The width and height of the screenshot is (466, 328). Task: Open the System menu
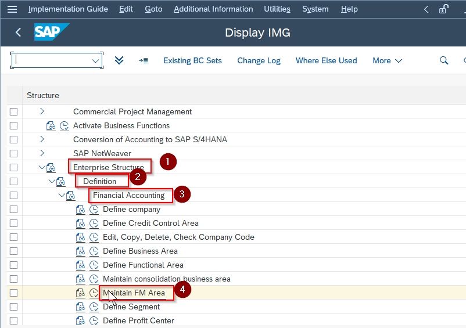[316, 9]
